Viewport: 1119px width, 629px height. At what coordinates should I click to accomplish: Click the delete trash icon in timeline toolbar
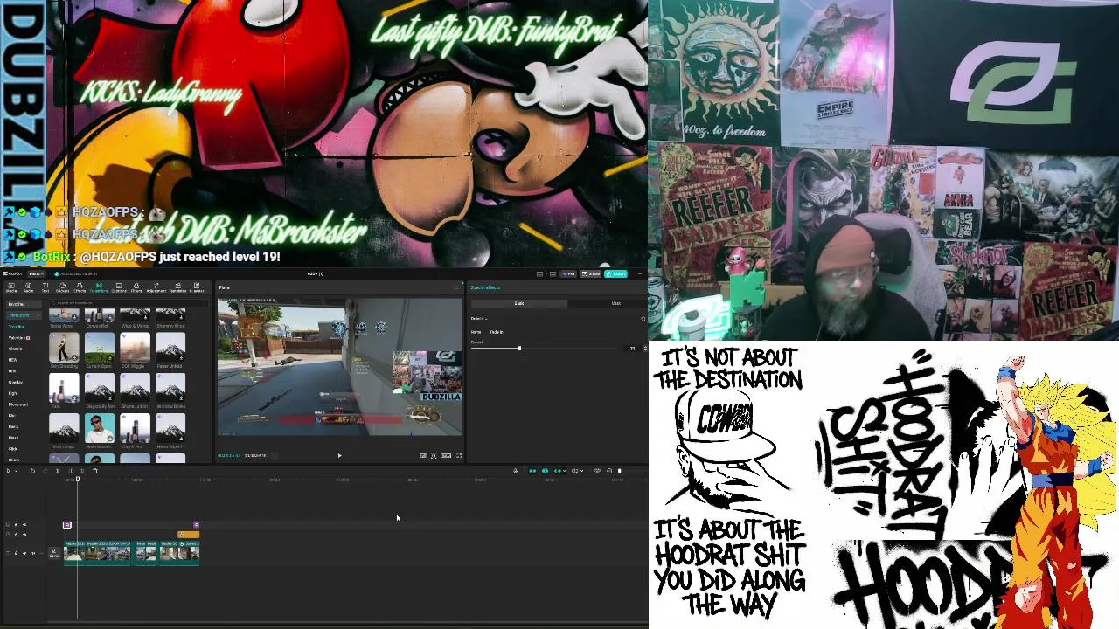click(x=95, y=471)
